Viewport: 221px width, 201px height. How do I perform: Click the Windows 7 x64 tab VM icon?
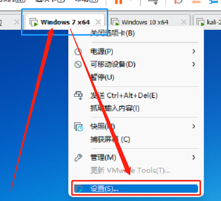[34, 22]
